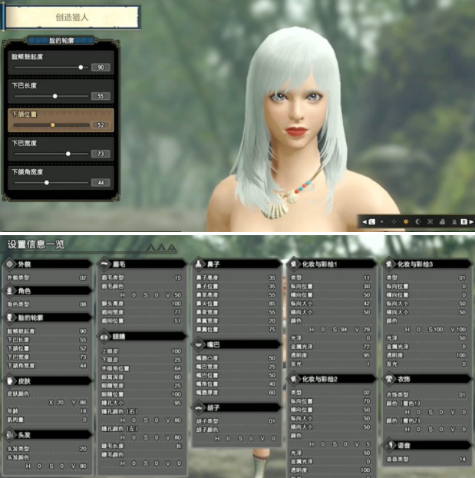The height and width of the screenshot is (478, 475).
Task: Click the 下巴宽度 slider handle
Action: tap(68, 154)
